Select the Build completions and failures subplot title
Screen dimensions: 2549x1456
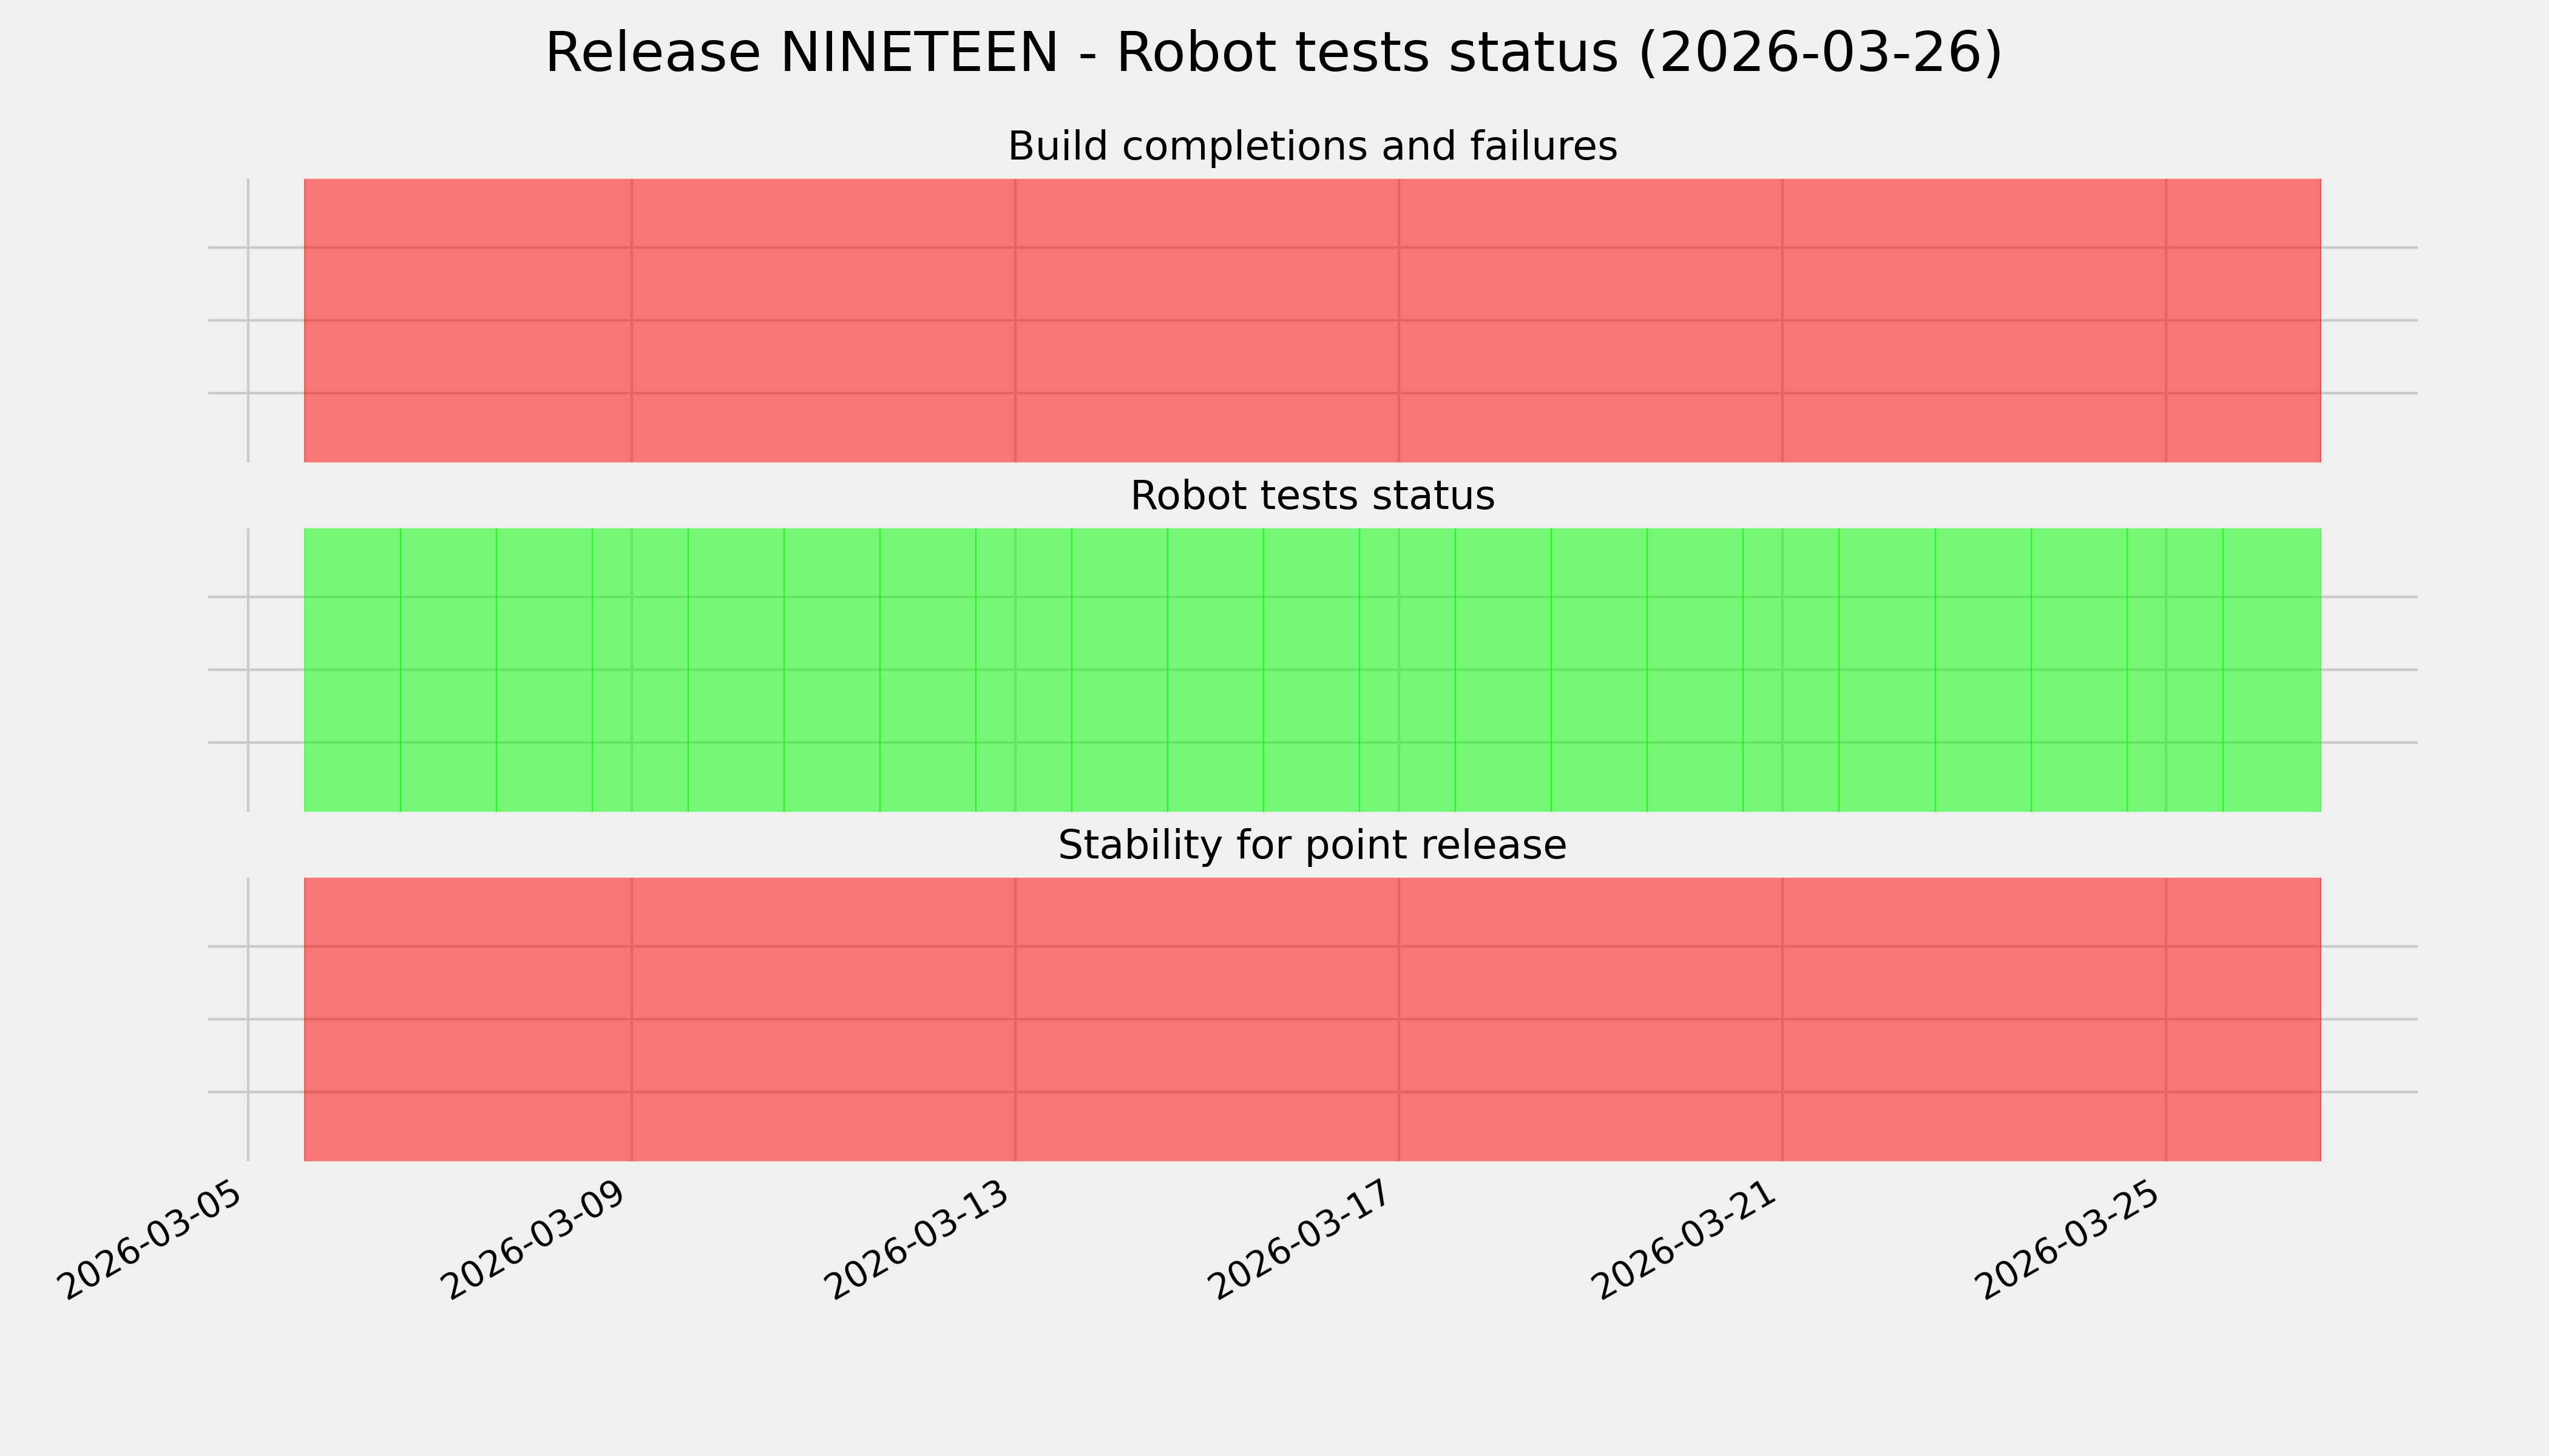tap(1312, 147)
